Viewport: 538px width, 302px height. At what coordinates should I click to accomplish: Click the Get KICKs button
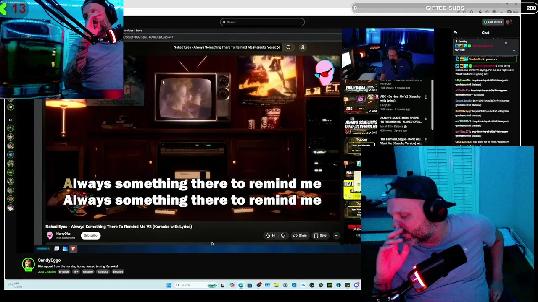493,22
